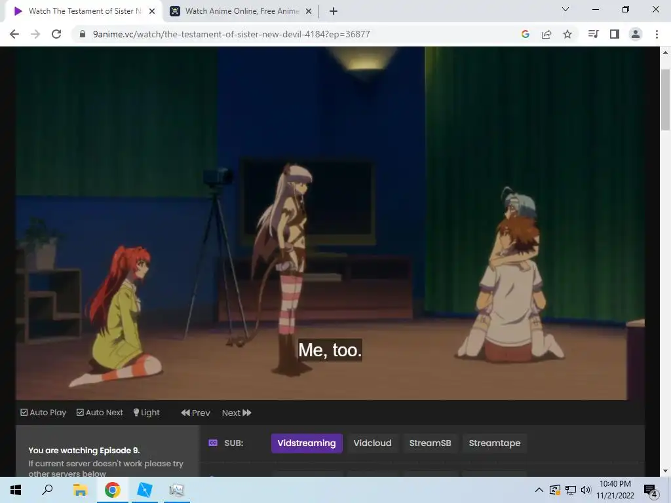
Task: Open media control icon in toolbar
Action: [593, 34]
